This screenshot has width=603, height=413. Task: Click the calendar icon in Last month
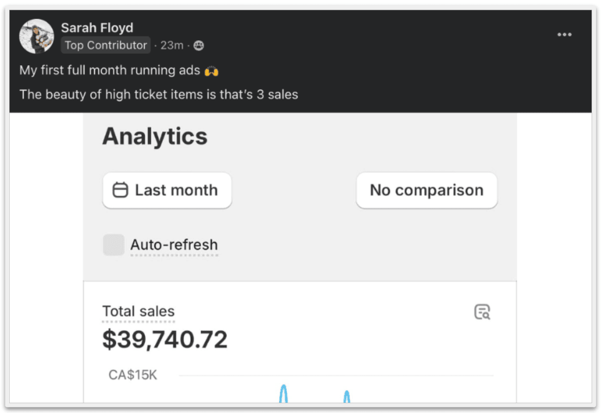(120, 190)
